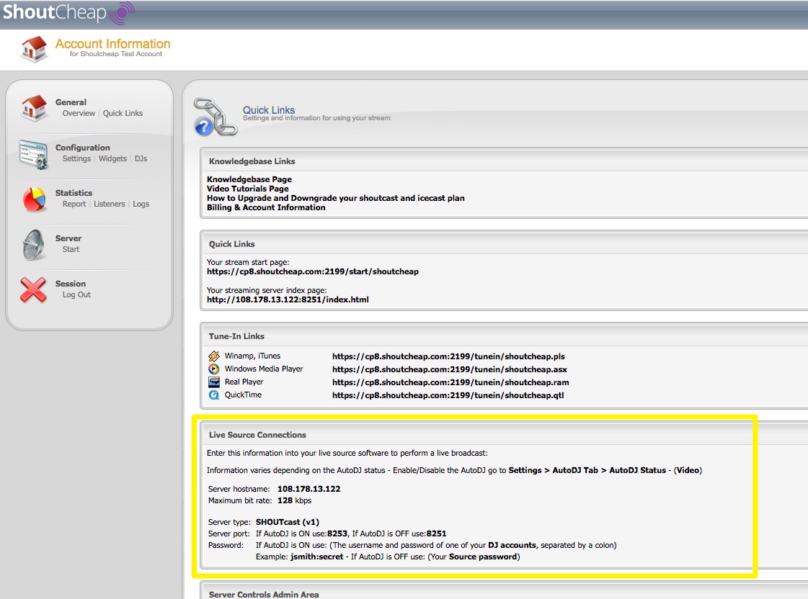Viewport: 808px width, 599px height.
Task: Click the Configuration settings window icon
Action: point(34,154)
